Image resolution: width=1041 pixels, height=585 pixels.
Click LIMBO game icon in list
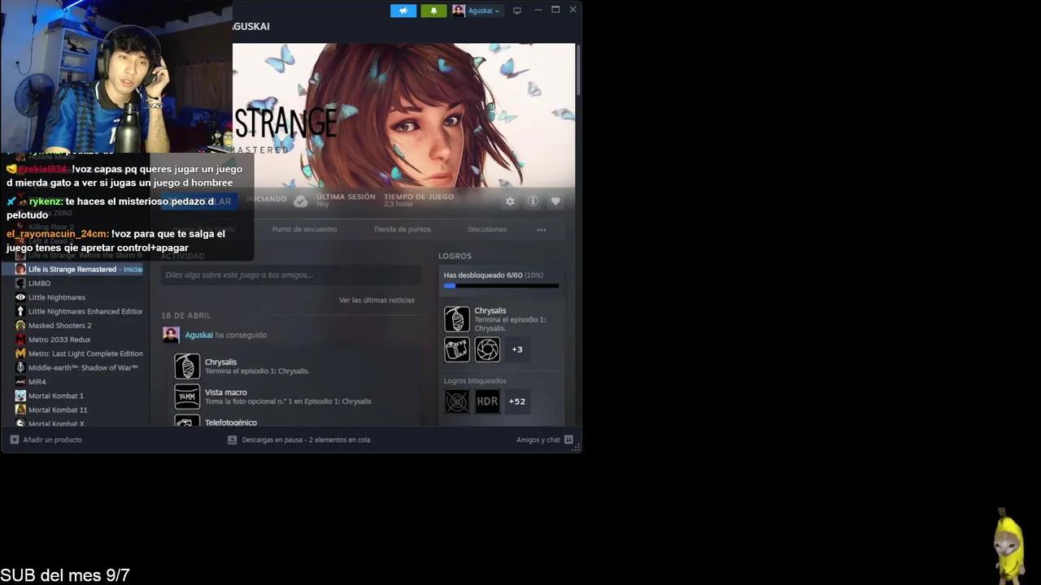pyautogui.click(x=20, y=284)
